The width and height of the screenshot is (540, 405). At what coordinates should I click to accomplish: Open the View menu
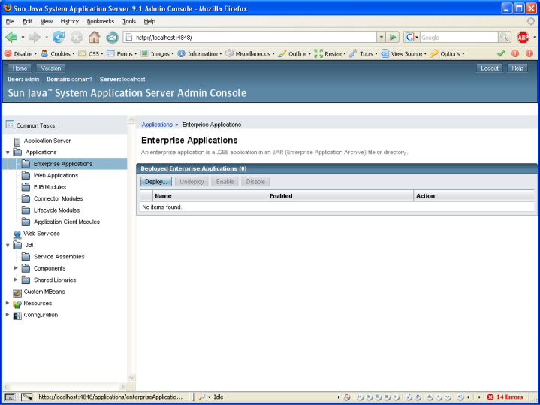(47, 21)
